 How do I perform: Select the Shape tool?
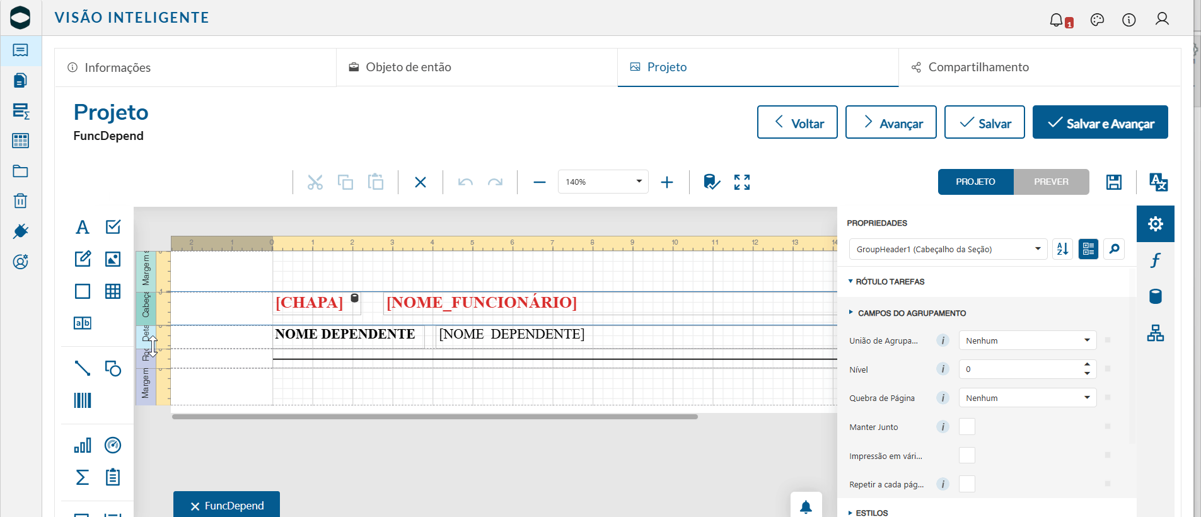coord(113,368)
